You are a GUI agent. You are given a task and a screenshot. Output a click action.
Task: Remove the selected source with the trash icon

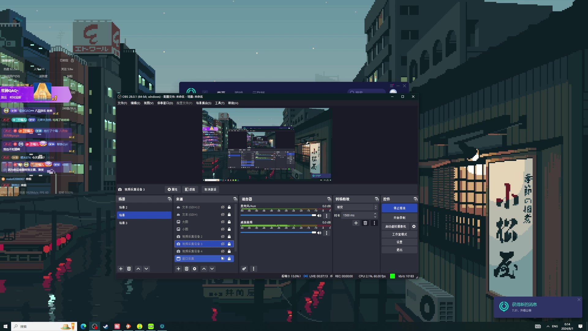click(x=187, y=269)
